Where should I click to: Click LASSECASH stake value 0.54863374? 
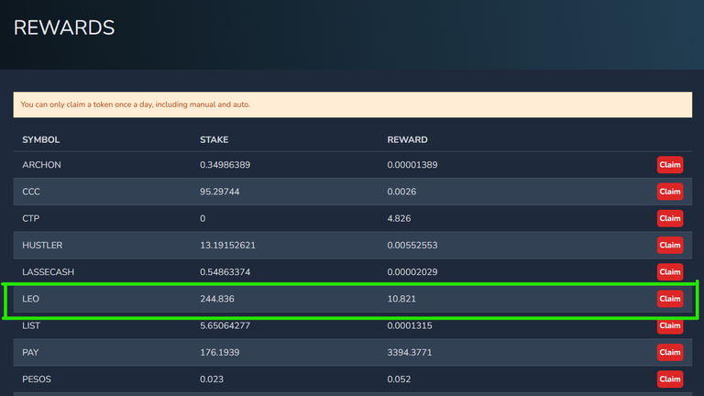[225, 272]
